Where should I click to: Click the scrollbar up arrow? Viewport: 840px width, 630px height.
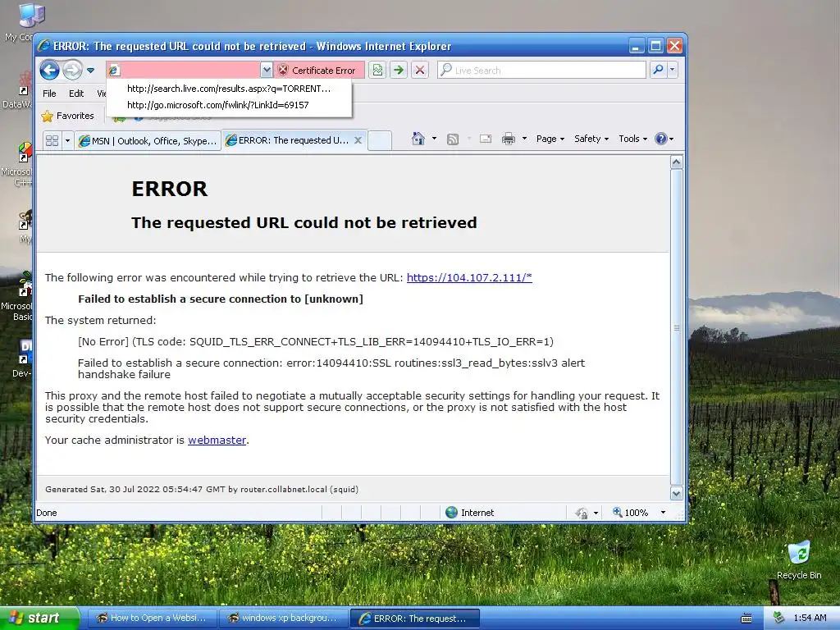click(677, 162)
